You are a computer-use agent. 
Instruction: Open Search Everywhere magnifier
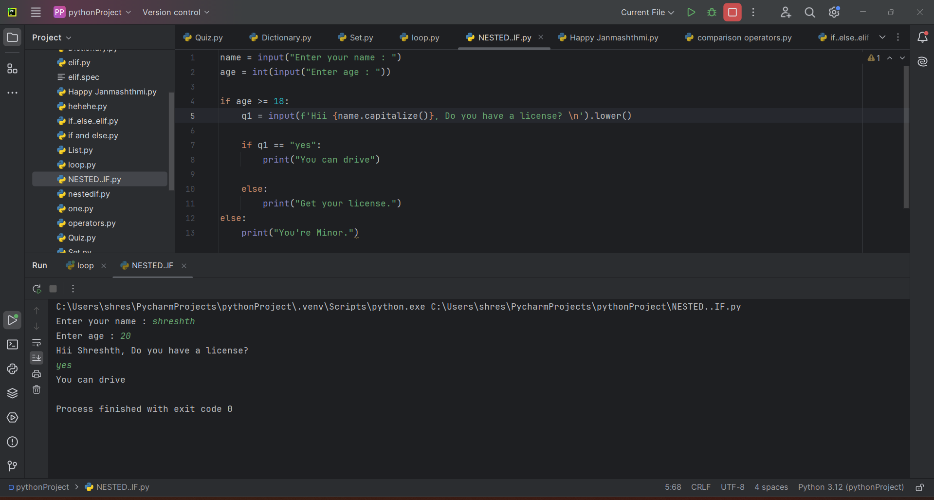pos(809,12)
